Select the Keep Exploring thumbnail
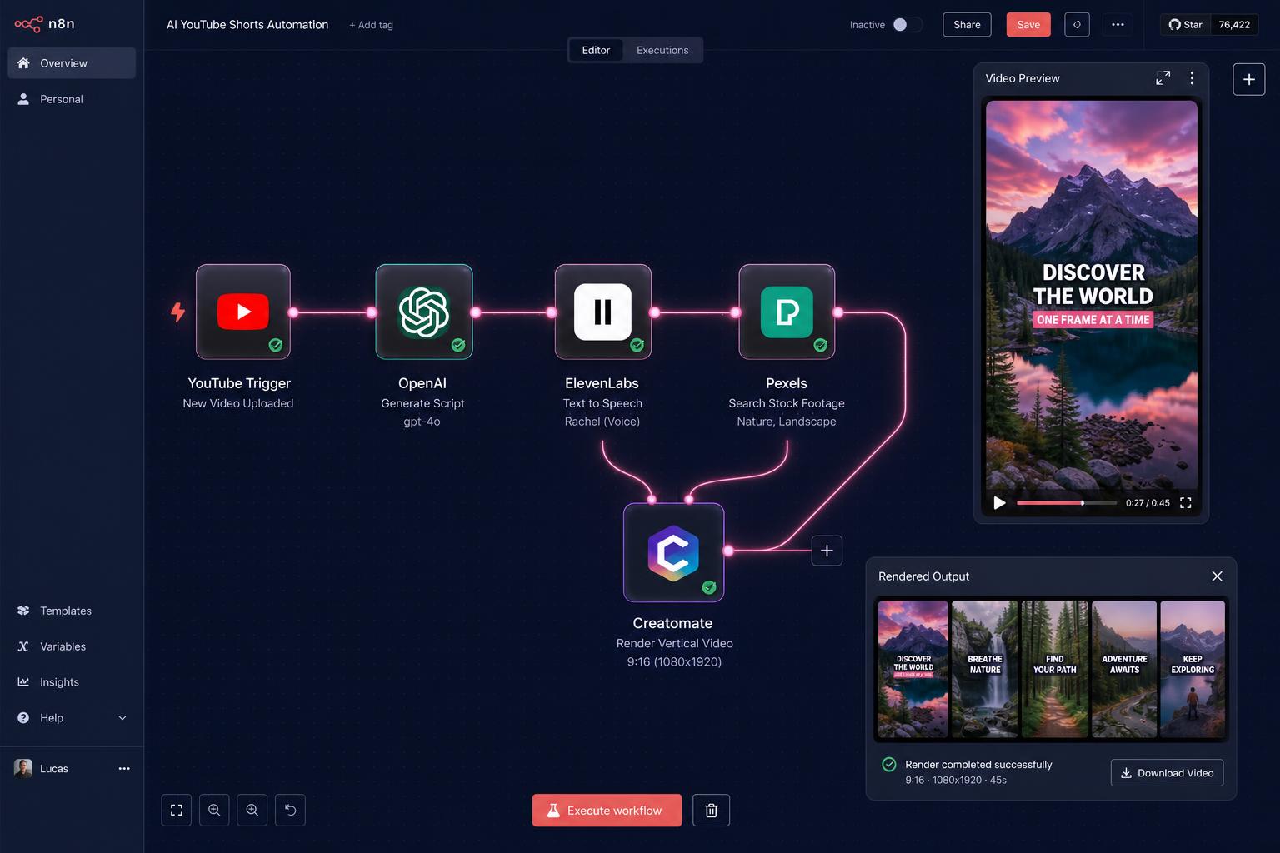 click(1192, 669)
